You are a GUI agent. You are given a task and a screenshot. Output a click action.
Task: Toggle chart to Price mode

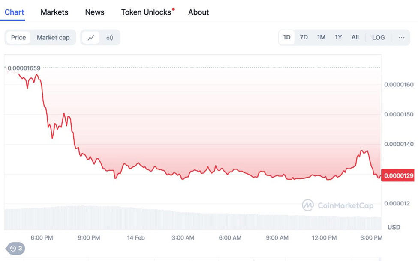(x=18, y=38)
